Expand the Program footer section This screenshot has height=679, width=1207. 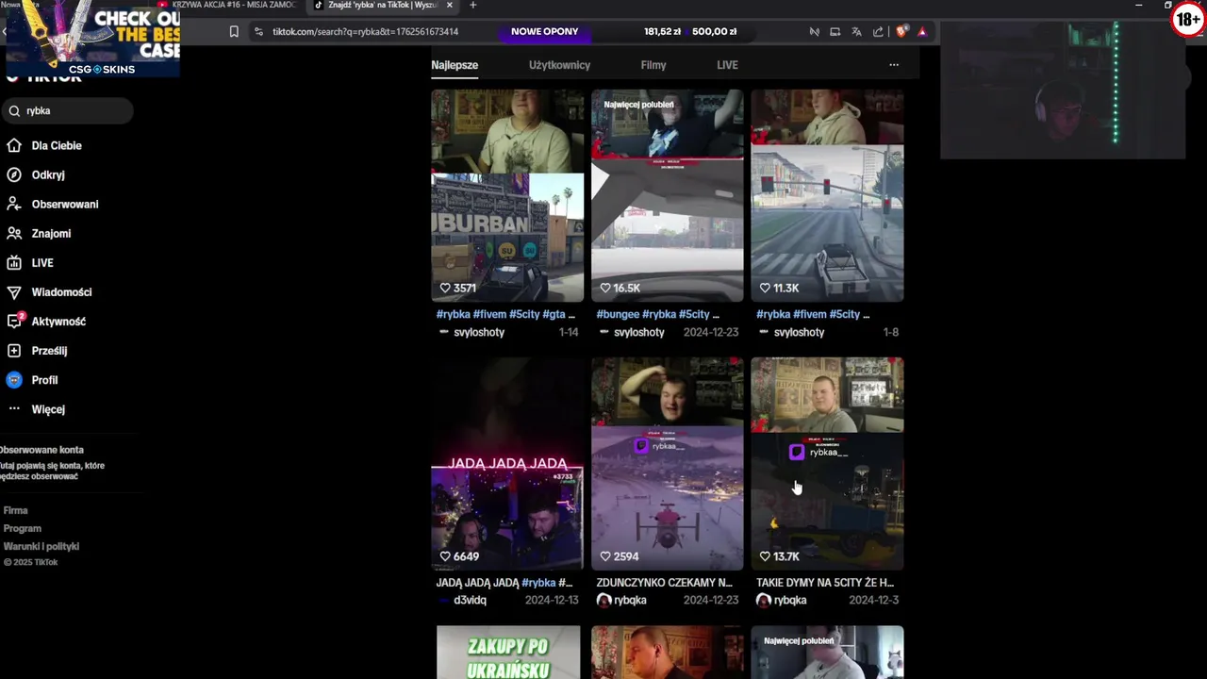point(23,528)
